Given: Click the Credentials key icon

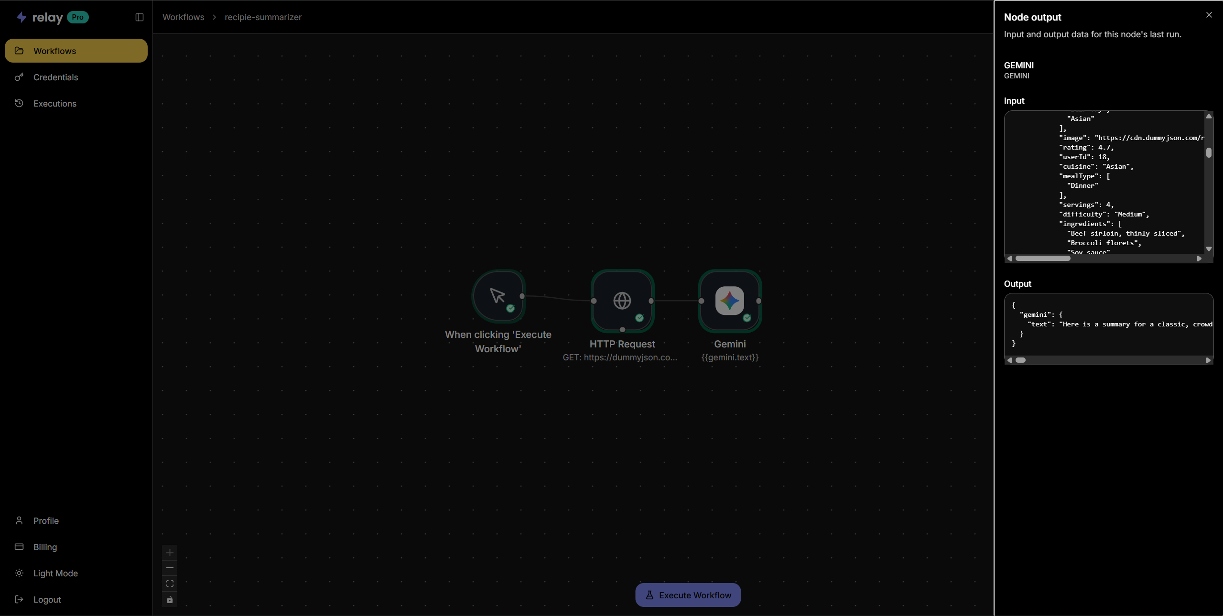Looking at the screenshot, I should coord(19,77).
